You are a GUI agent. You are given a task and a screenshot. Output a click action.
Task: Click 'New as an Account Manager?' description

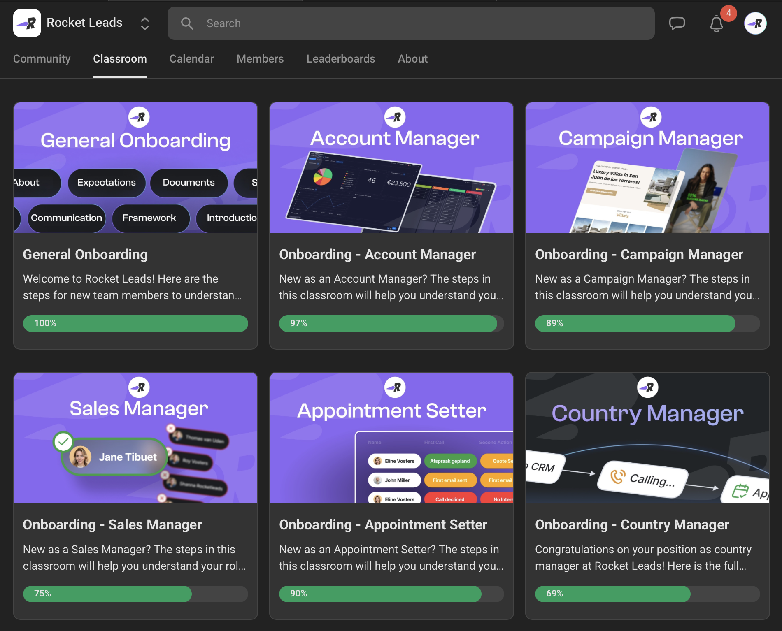tap(391, 287)
